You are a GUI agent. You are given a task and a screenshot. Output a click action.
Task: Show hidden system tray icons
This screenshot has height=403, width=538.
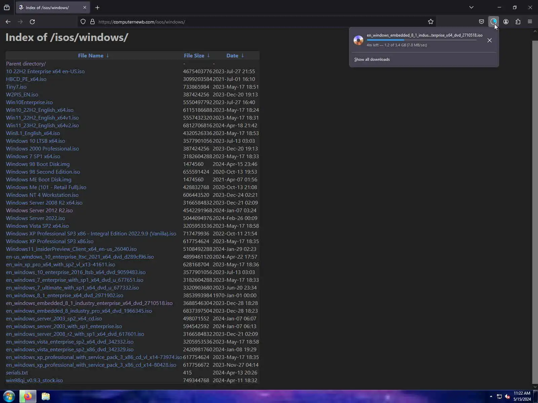point(491,397)
